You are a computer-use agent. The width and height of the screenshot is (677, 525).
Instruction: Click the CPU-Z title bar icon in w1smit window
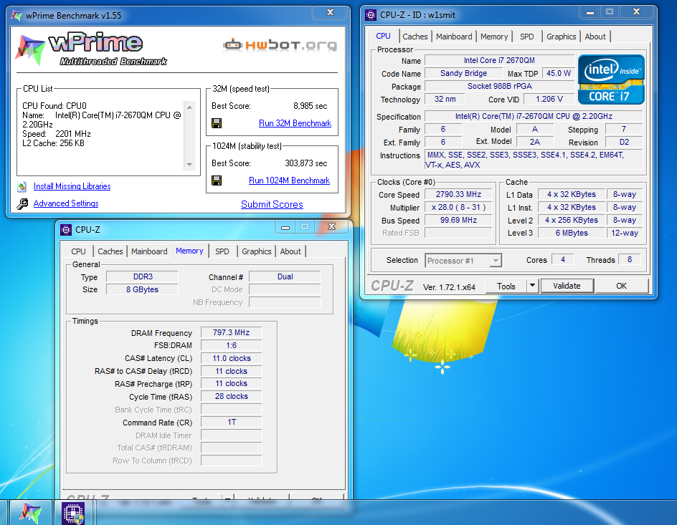(x=371, y=15)
